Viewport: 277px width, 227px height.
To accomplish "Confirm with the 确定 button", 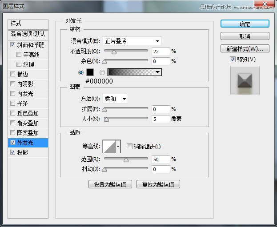I will [x=245, y=24].
